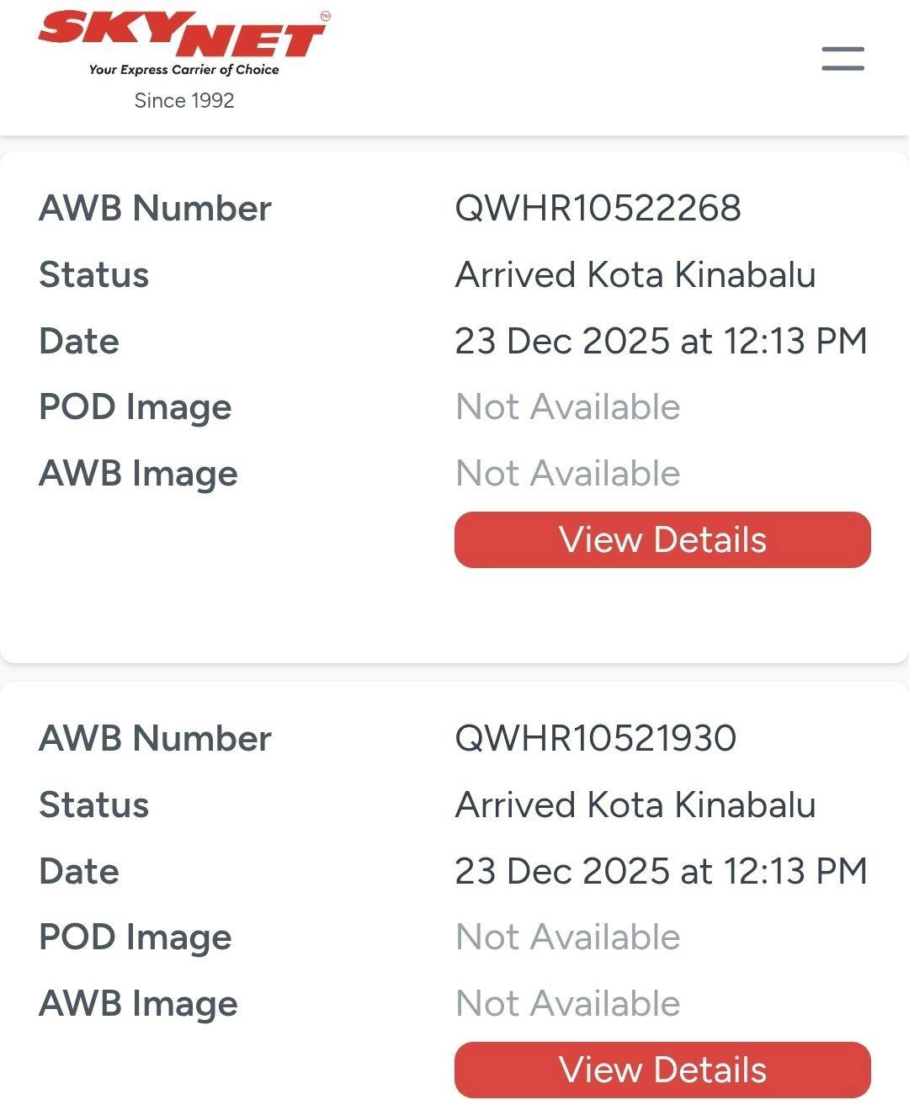
Task: Select AWB number QWHR10522268 text
Action: coord(598,208)
